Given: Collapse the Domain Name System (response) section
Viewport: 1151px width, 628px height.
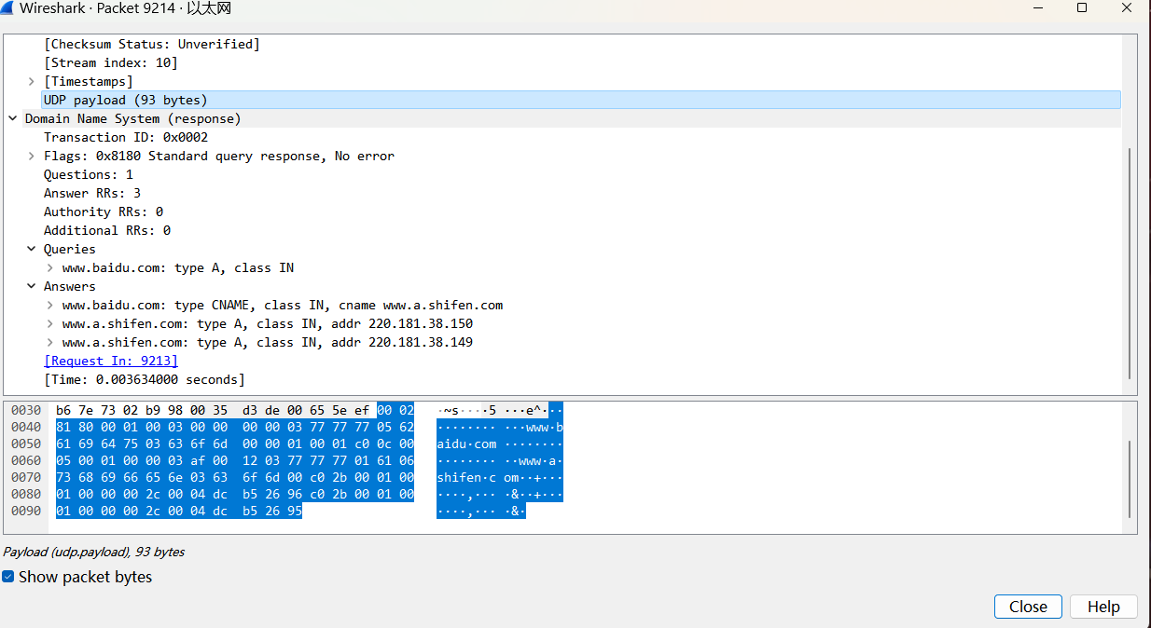Looking at the screenshot, I should tap(13, 118).
